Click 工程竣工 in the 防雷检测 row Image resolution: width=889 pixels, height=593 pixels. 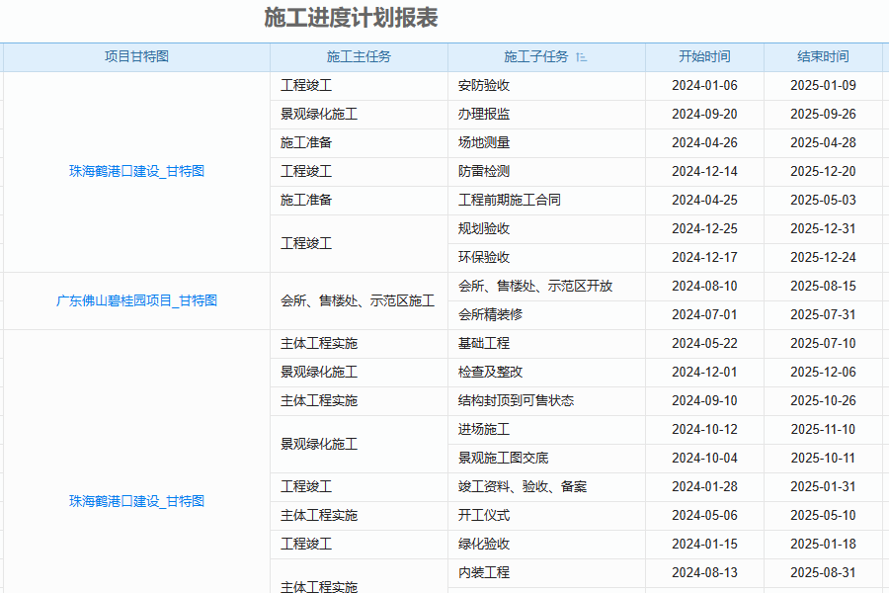point(359,171)
